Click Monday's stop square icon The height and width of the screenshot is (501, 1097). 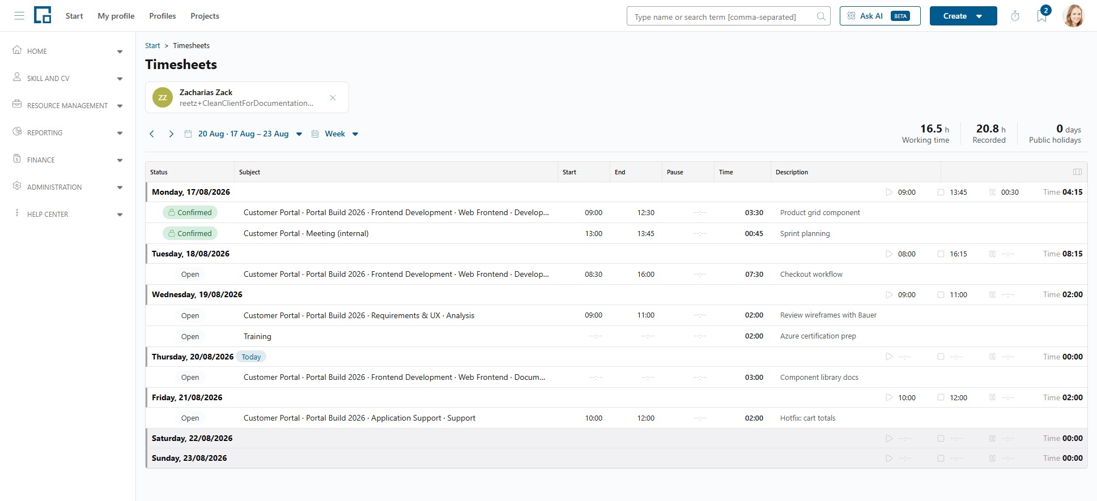[941, 192]
